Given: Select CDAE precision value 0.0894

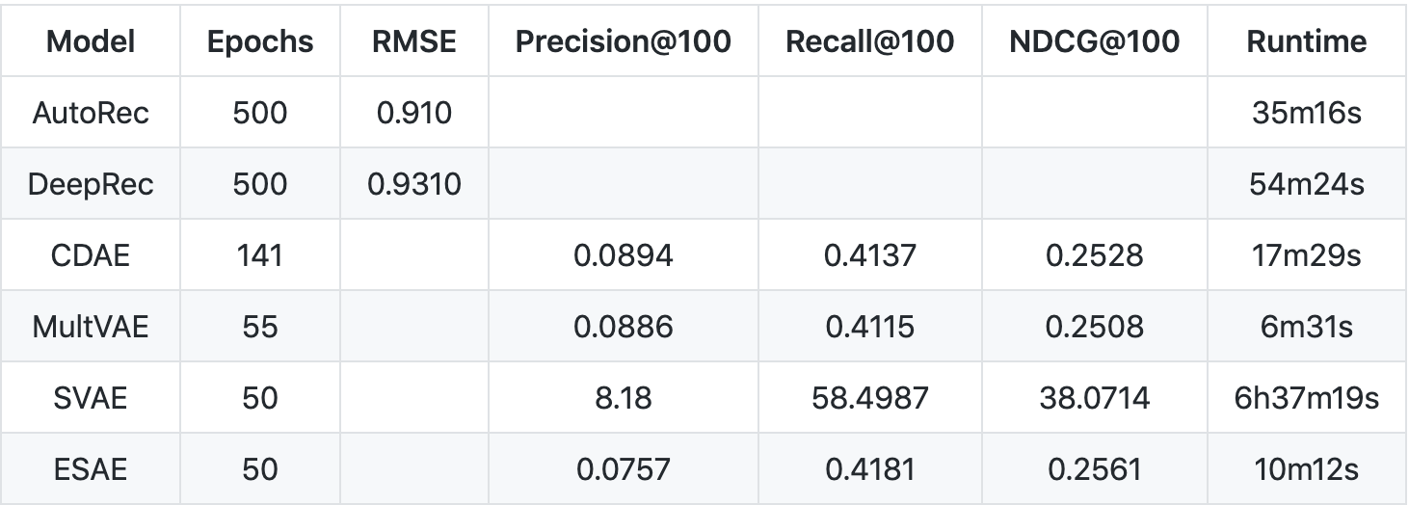Looking at the screenshot, I should 624,255.
